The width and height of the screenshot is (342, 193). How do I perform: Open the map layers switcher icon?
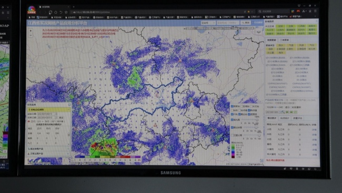[x=258, y=32]
